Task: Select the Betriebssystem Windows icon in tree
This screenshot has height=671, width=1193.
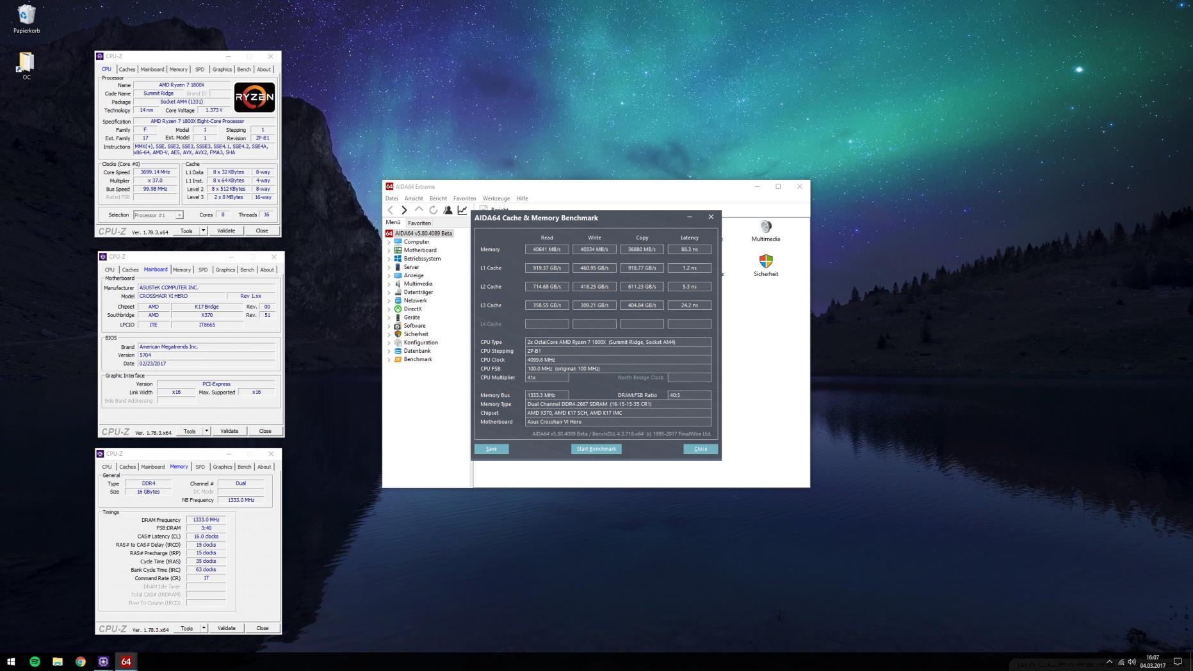Action: [398, 259]
